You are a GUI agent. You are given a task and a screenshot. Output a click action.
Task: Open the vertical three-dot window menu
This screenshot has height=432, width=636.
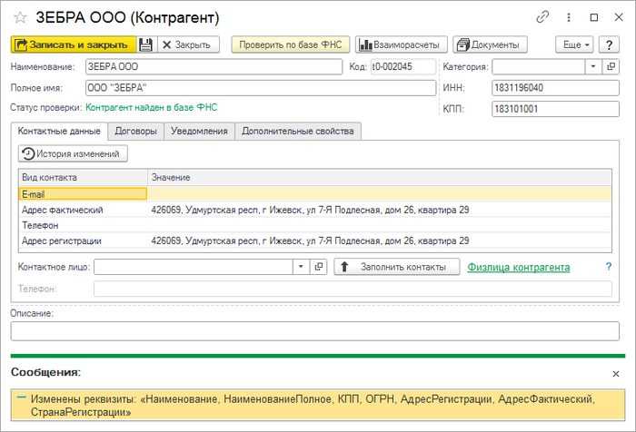(x=569, y=17)
